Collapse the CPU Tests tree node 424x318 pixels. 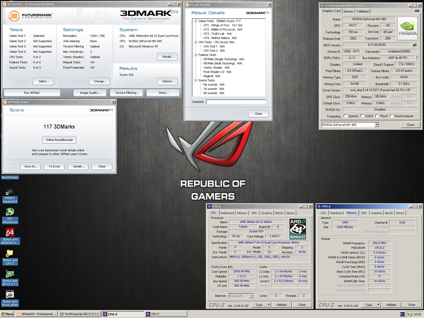pyautogui.click(x=196, y=42)
